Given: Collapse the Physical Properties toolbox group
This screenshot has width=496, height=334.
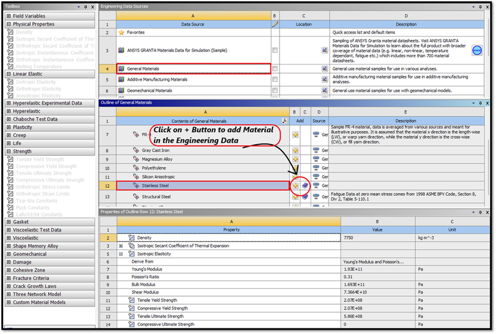Looking at the screenshot, I should click(9, 24).
